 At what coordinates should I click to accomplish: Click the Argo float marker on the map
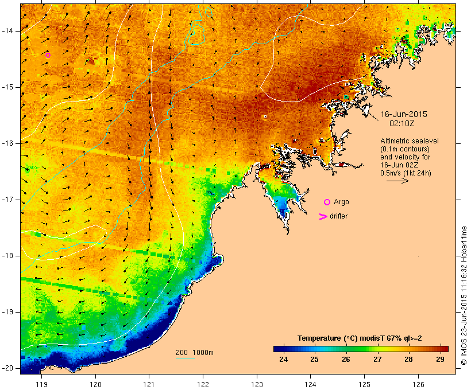pyautogui.click(x=48, y=55)
